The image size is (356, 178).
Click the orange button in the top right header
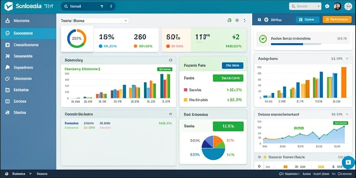[335, 19]
